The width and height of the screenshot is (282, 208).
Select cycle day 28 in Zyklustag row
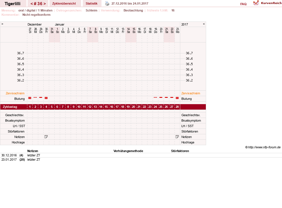pos(177,107)
